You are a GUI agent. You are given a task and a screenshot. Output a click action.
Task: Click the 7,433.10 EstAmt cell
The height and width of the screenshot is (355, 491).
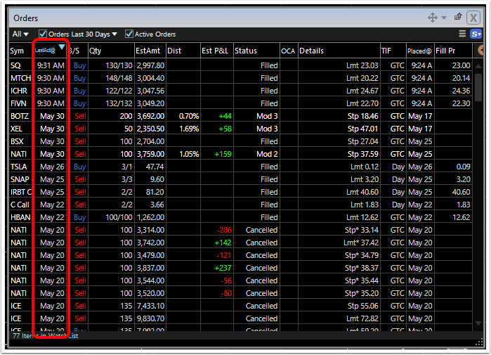[x=150, y=306]
